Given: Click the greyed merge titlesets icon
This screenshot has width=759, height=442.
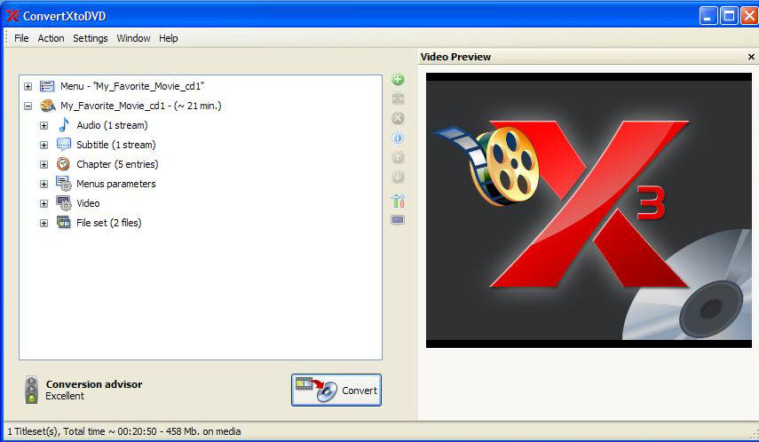Looking at the screenshot, I should (398, 99).
